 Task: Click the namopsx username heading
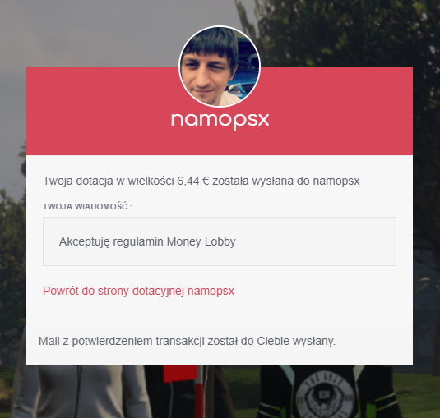tap(220, 121)
